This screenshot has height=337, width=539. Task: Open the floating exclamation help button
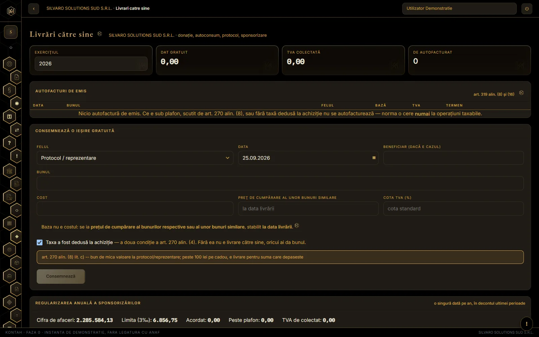(x=527, y=324)
